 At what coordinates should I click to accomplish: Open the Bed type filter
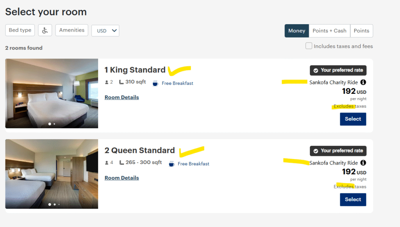[x=20, y=30]
